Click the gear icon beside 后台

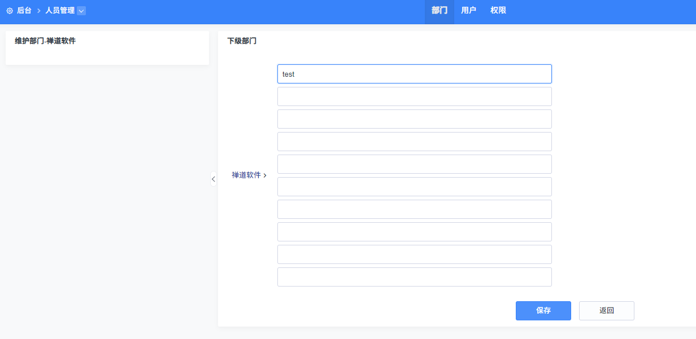(10, 11)
